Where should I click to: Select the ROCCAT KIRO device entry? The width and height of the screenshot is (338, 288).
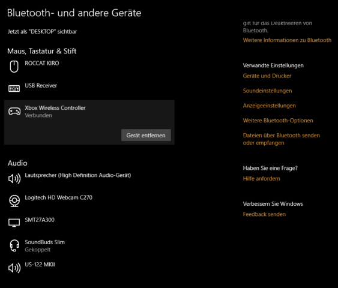89,67
